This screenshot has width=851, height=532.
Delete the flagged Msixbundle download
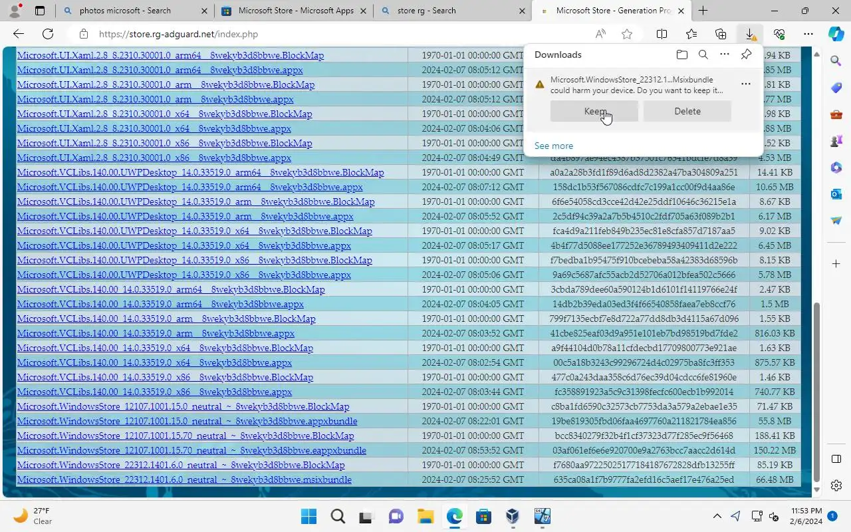pyautogui.click(x=687, y=111)
